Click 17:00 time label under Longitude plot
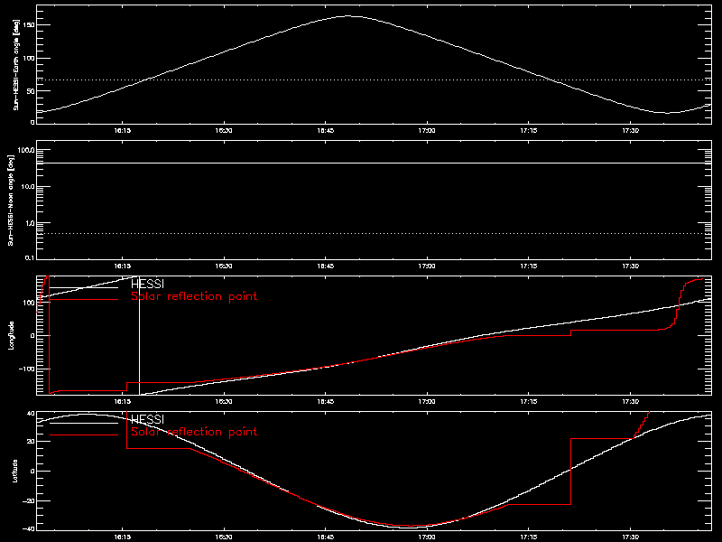This screenshot has height=542, width=722. (x=427, y=402)
